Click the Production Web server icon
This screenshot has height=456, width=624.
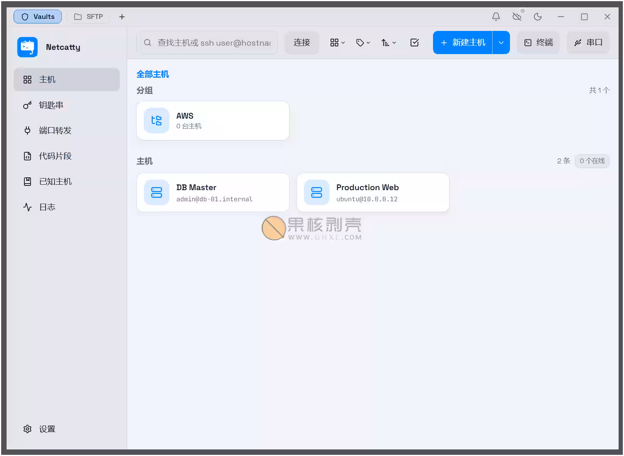317,192
